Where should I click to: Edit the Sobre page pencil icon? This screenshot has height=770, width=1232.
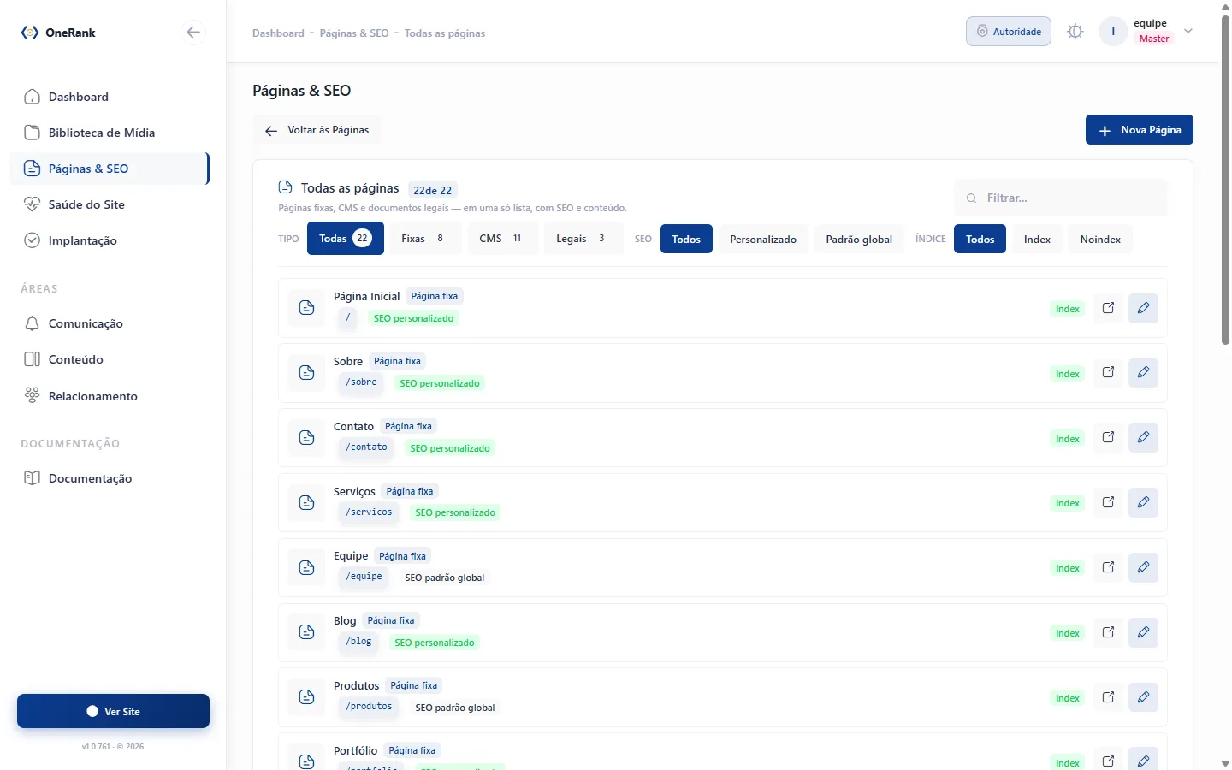tap(1143, 373)
